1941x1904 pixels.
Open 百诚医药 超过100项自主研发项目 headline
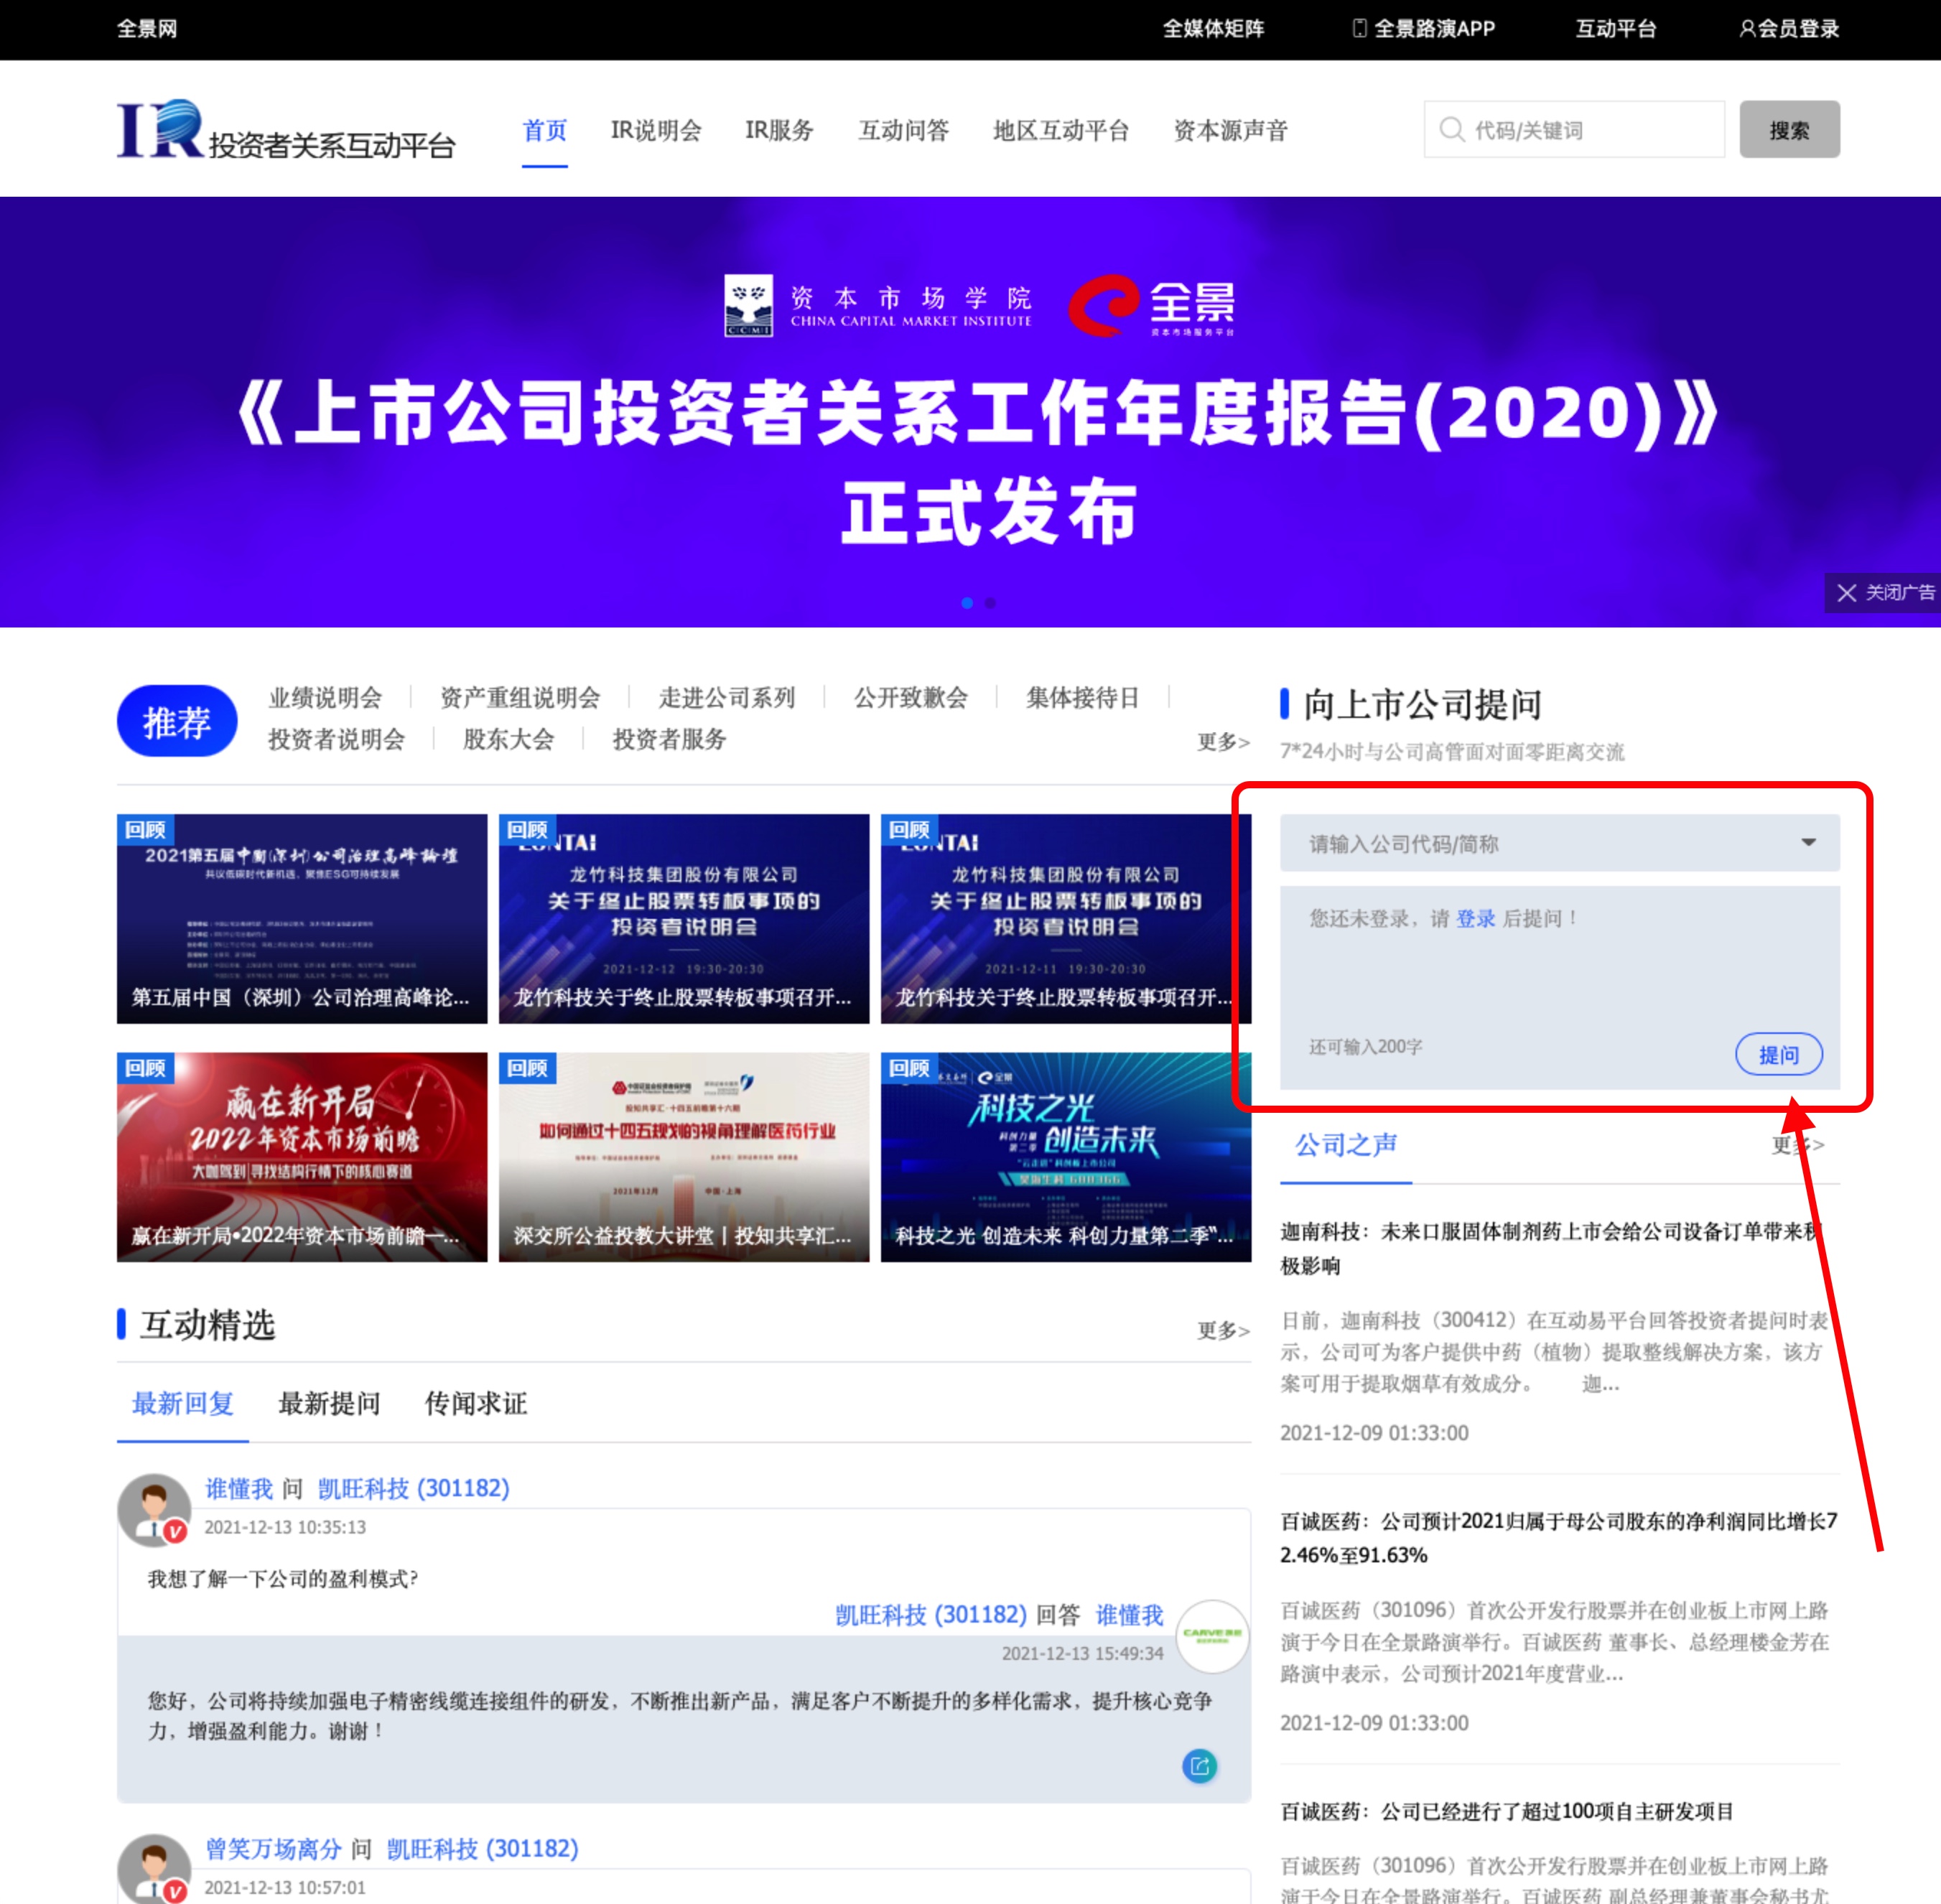click(x=1507, y=1811)
